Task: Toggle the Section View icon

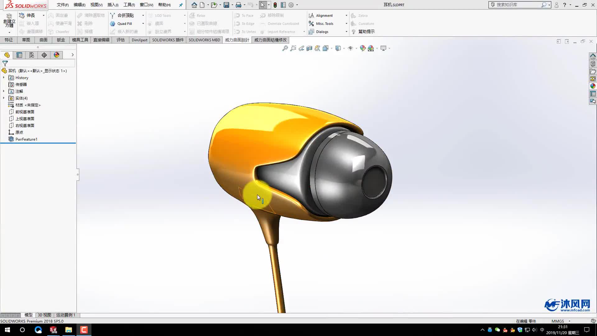Action: point(309,48)
